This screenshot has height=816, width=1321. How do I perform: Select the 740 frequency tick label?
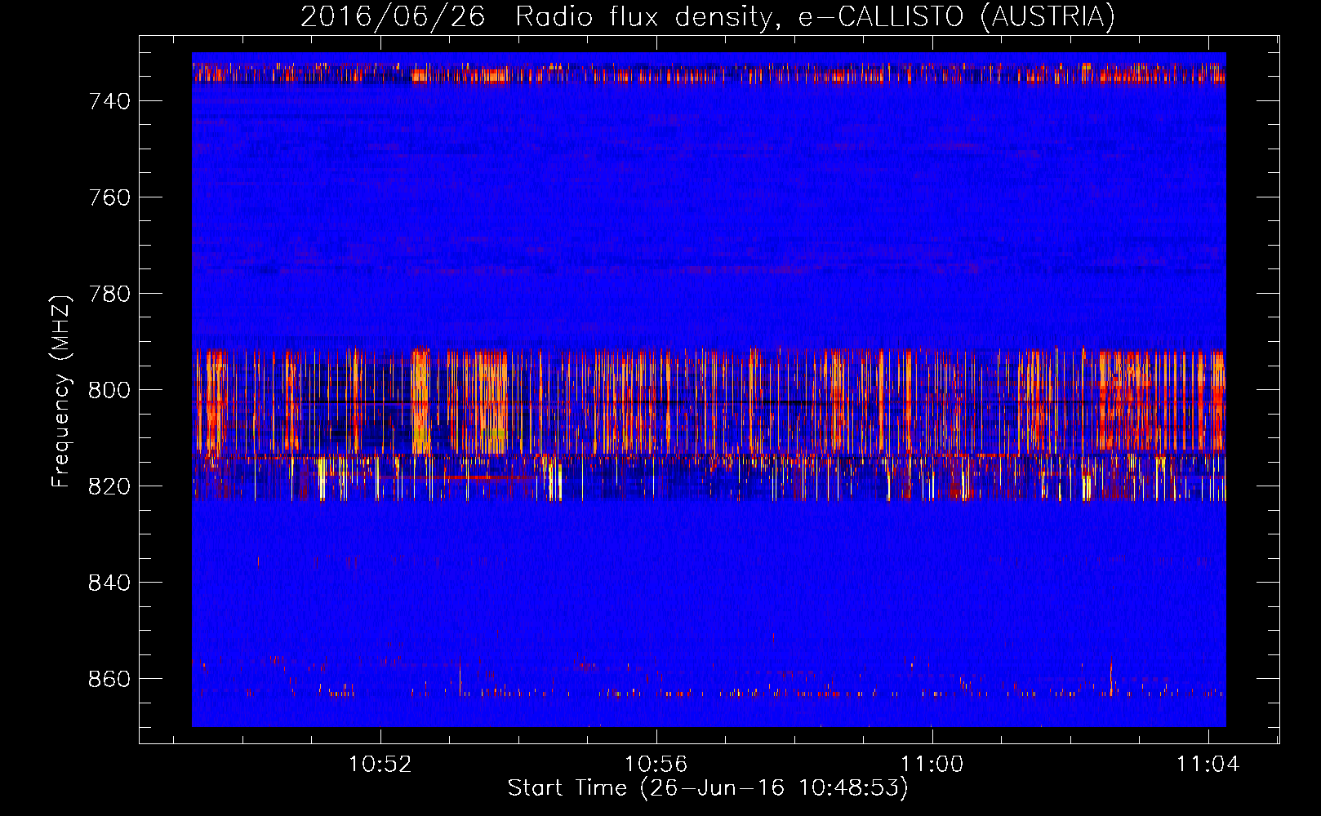pos(109,101)
